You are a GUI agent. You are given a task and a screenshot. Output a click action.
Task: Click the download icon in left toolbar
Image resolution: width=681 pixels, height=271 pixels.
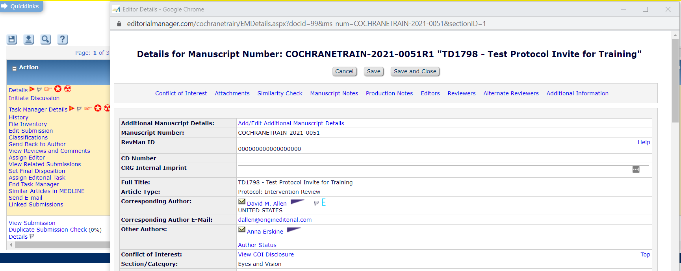(29, 39)
